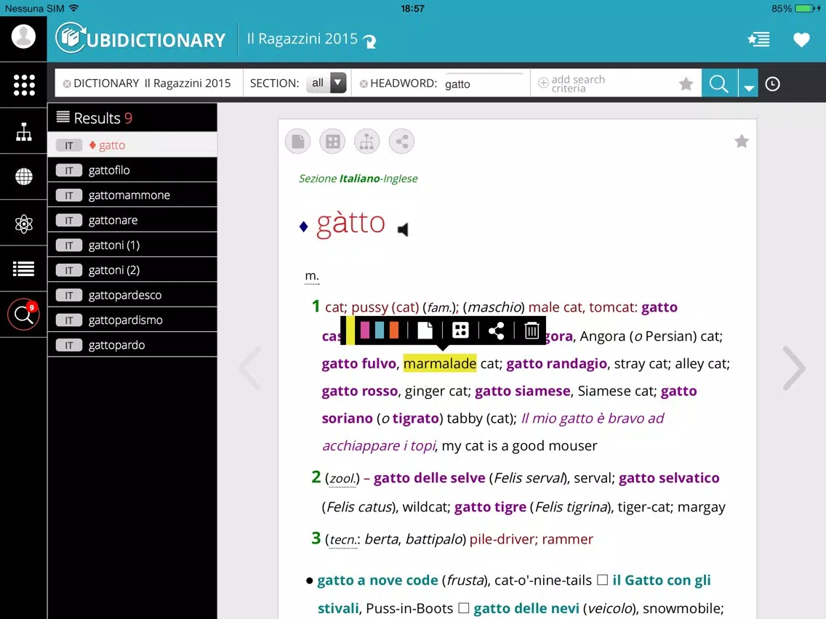Image resolution: width=826 pixels, height=619 pixels.
Task: Click the entry grid view icon
Action: pyautogui.click(x=332, y=142)
